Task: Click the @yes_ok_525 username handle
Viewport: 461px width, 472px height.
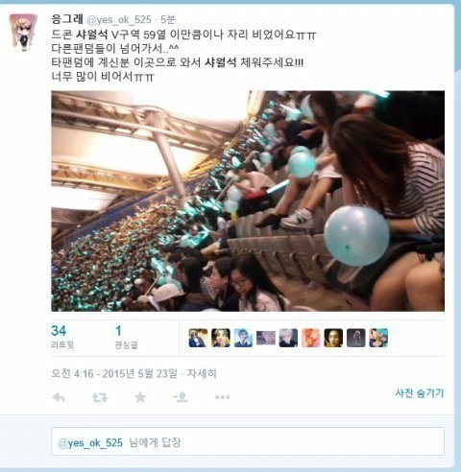Action: point(119,20)
